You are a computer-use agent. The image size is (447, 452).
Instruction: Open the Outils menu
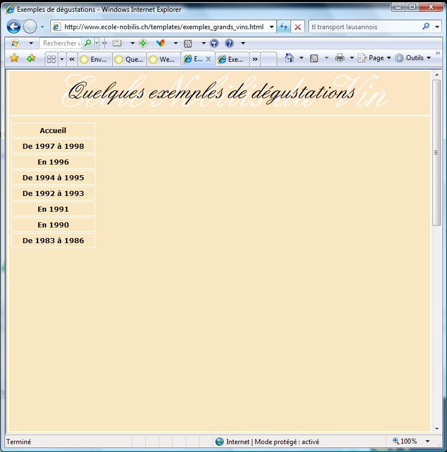(413, 58)
